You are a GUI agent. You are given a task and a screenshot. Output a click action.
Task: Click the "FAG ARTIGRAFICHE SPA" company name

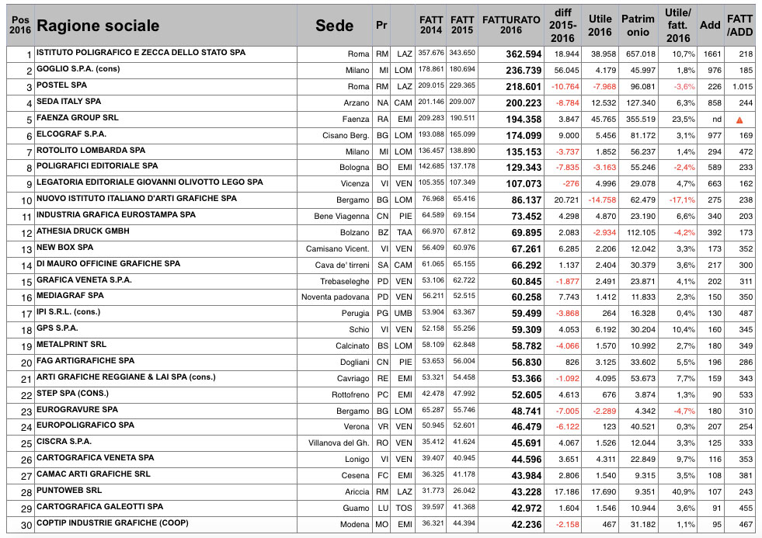point(85,361)
